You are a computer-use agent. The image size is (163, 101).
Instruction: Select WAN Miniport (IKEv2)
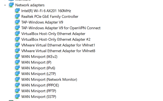tap(39, 56)
